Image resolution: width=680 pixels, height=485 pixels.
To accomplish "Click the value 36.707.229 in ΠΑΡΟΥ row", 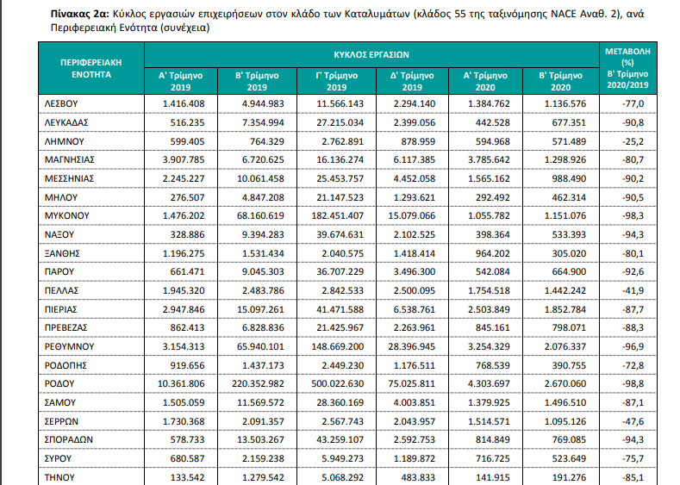I will [340, 271].
